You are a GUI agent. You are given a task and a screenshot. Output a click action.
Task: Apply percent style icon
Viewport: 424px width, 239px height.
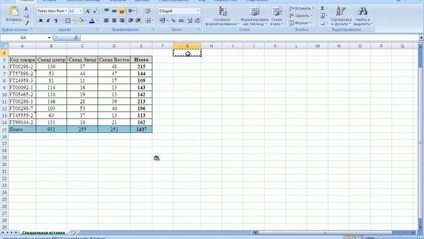pyautogui.click(x=174, y=21)
